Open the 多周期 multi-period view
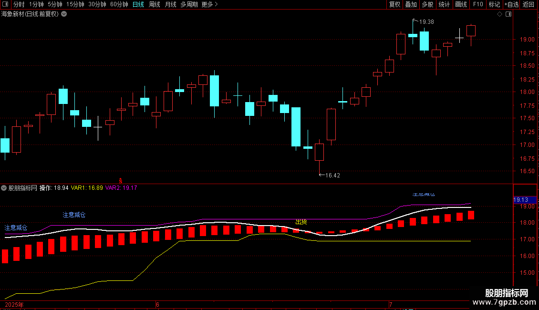The height and width of the screenshot is (310, 539). tap(189, 4)
